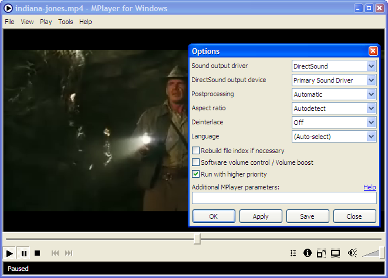Image resolution: width=388 pixels, height=278 pixels.
Task: Click the Paused status text
Action: [18, 268]
